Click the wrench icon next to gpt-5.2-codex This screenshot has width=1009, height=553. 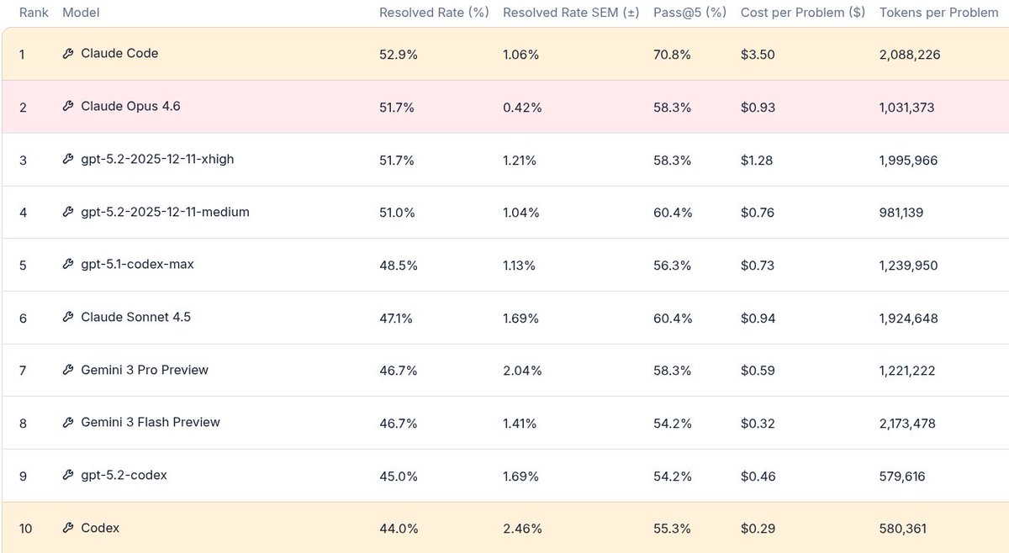[68, 476]
